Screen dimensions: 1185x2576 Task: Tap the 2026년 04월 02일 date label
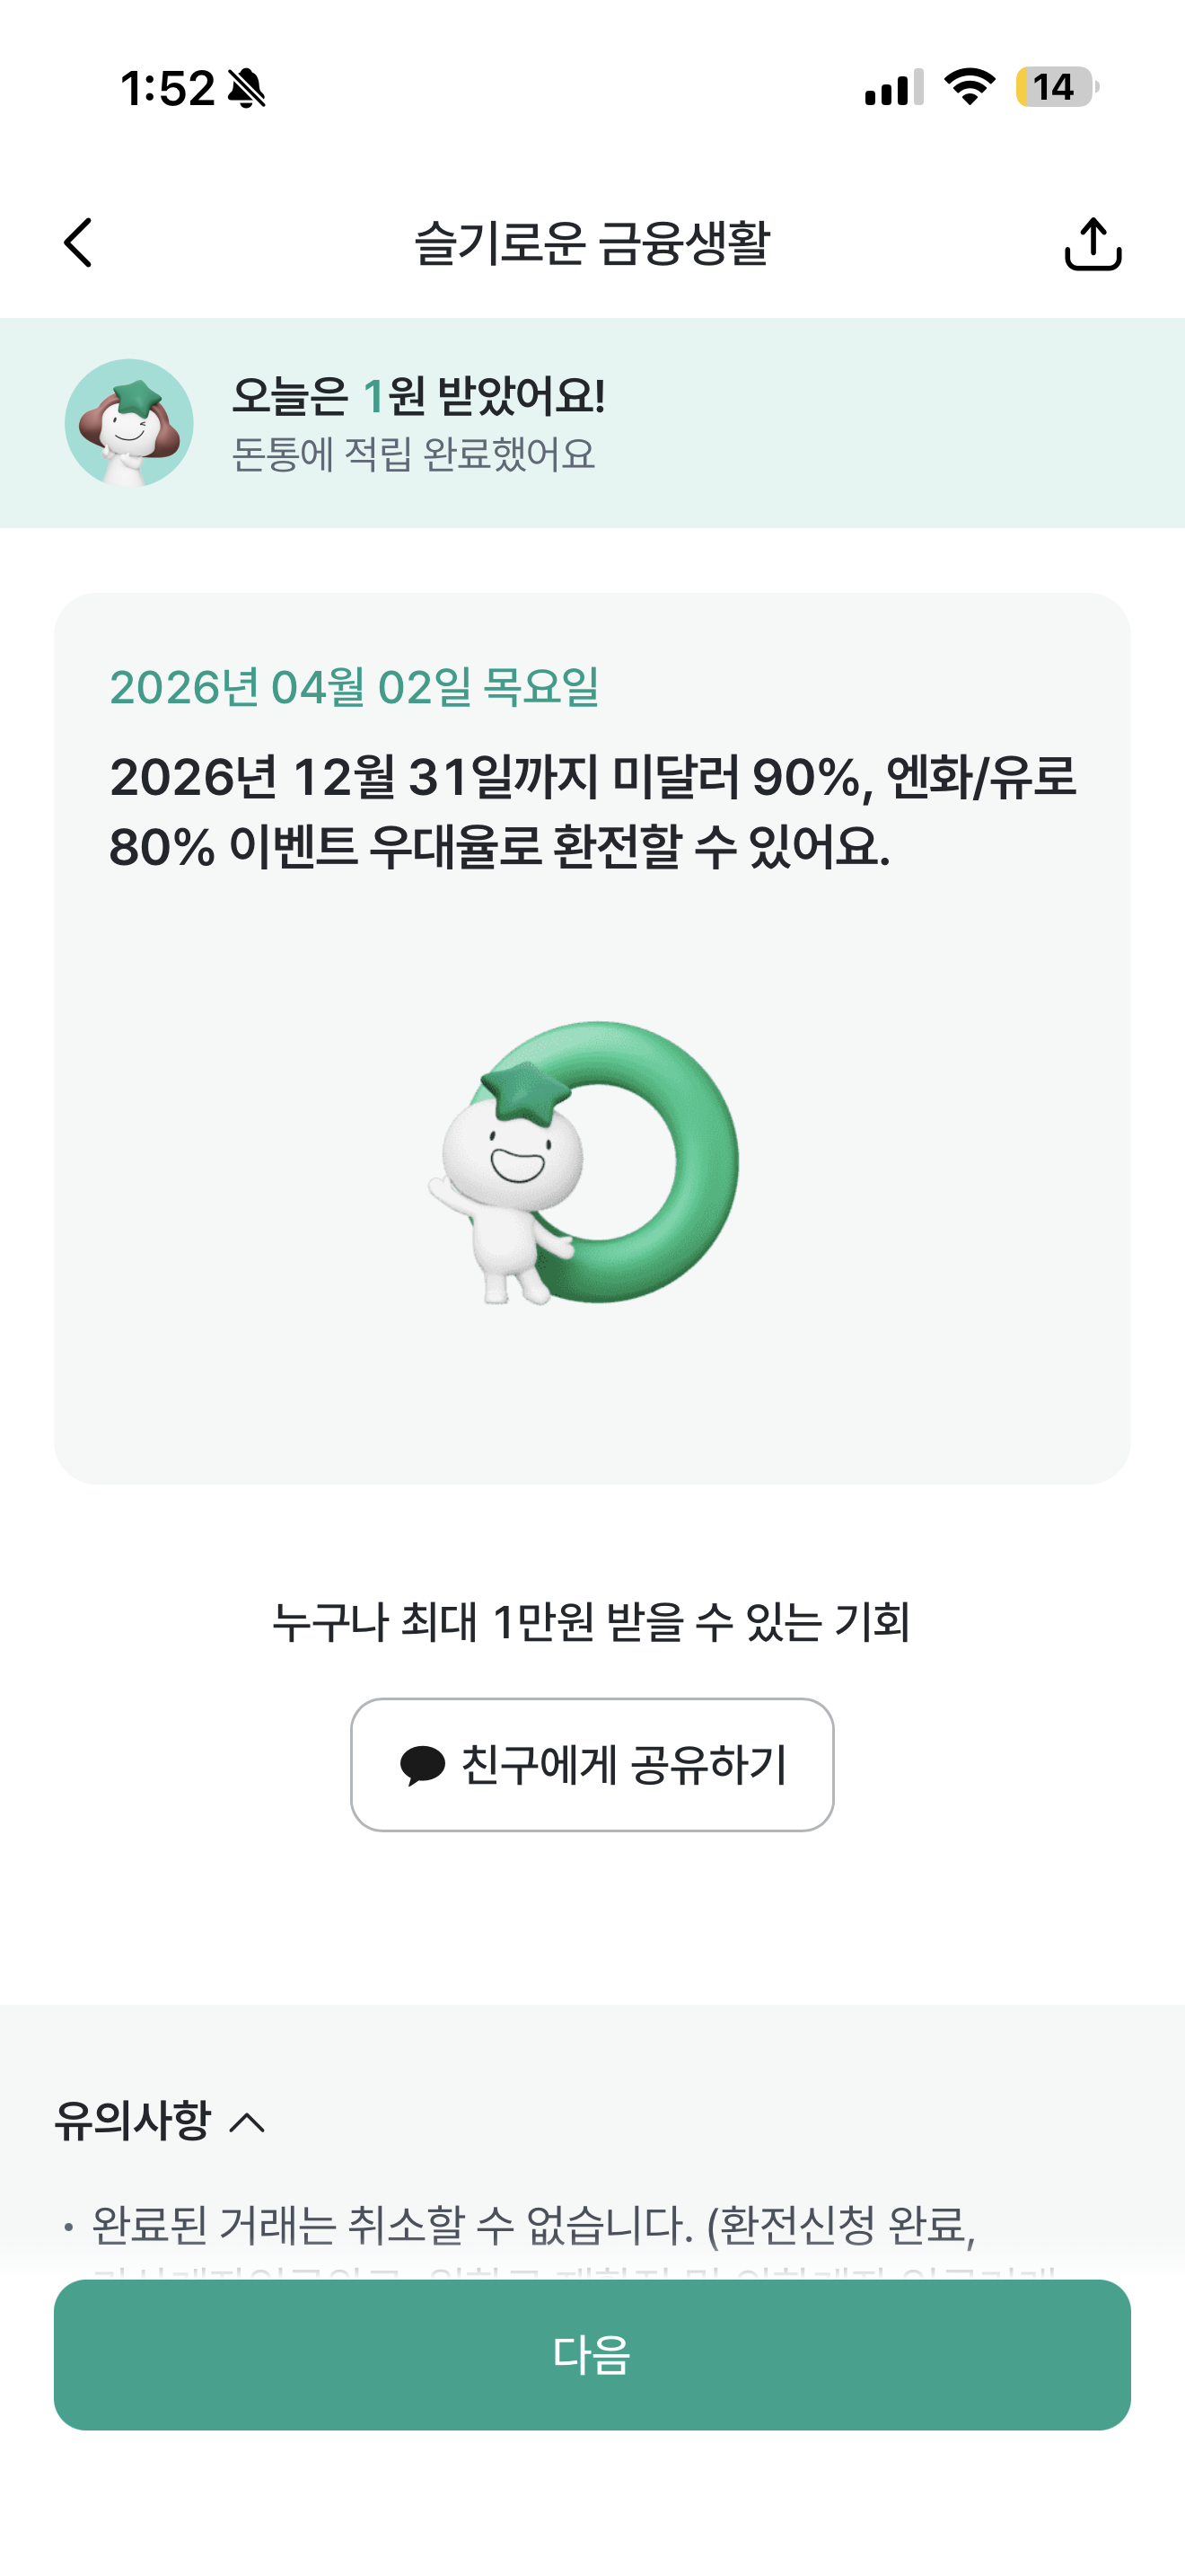355,688
